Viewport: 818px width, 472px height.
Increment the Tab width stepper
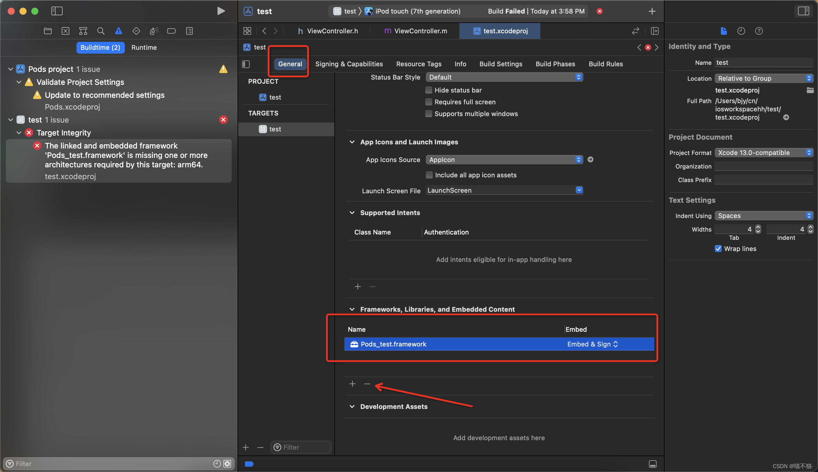[x=758, y=227]
